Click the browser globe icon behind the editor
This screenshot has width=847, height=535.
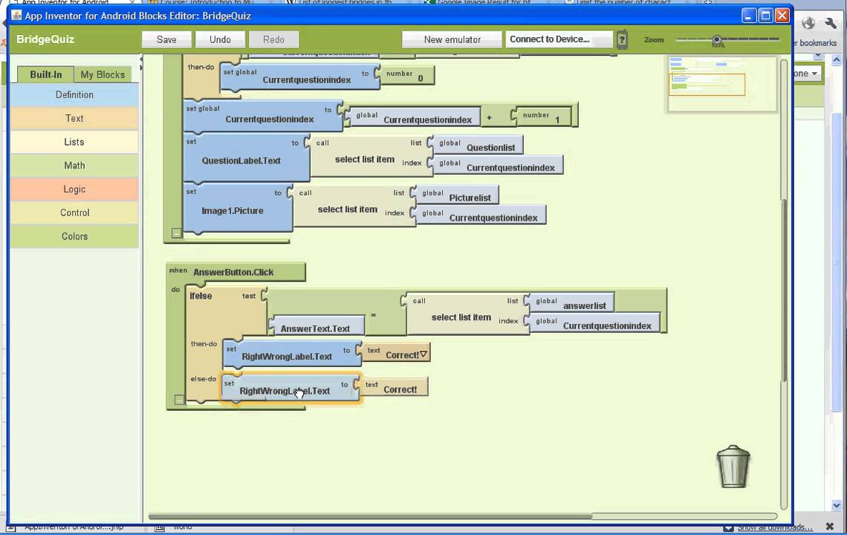coord(808,23)
